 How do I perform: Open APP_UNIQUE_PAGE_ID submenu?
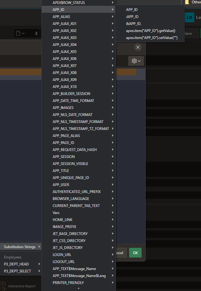[x=79, y=178]
